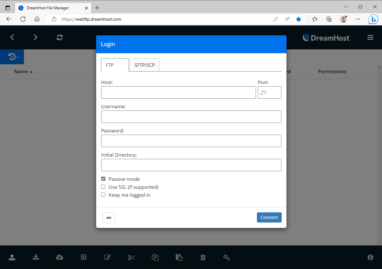Click the browser profile avatar
The image size is (382, 269).
pyautogui.click(x=343, y=19)
